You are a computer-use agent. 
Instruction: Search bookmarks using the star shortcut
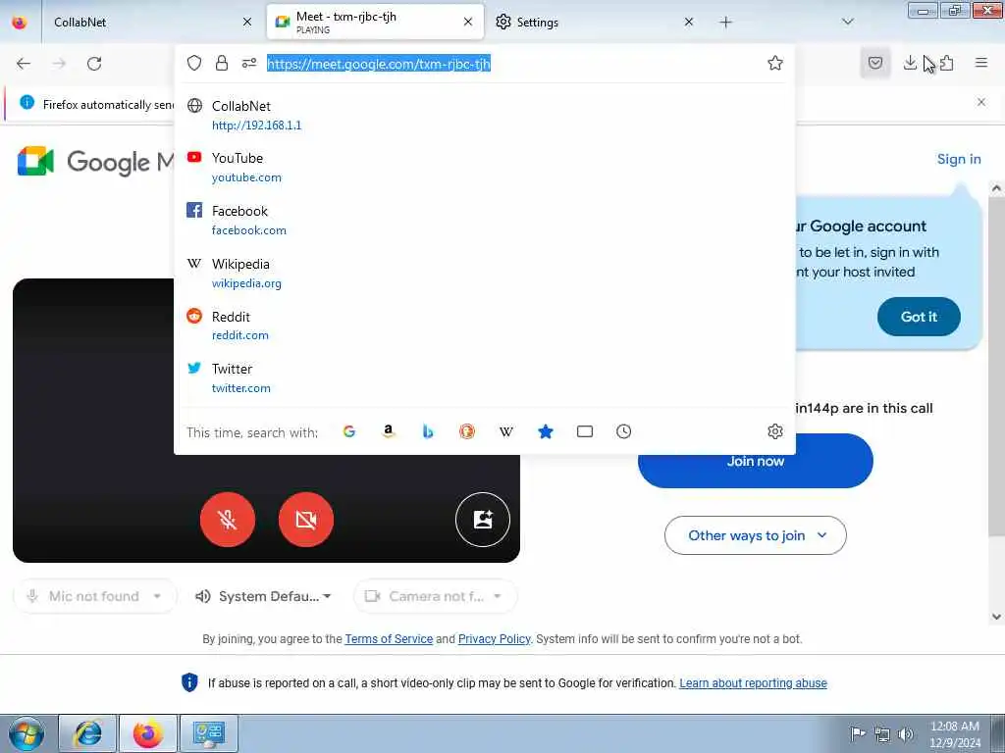pos(546,431)
